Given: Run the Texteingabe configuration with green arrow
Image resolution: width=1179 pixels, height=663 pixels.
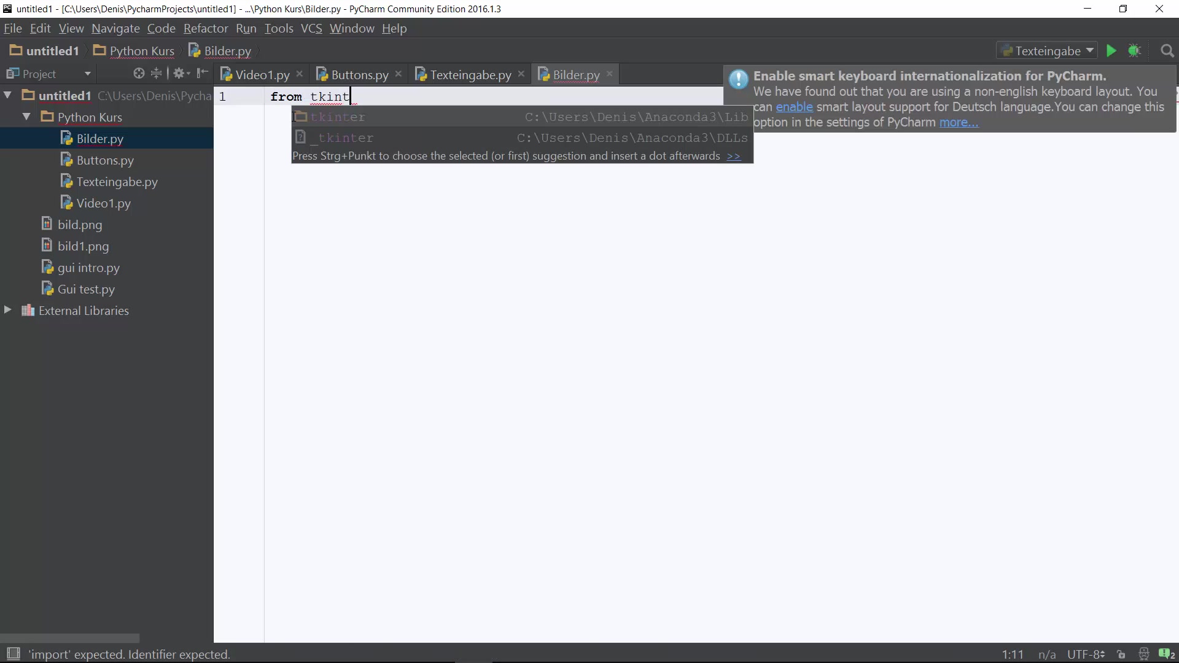Looking at the screenshot, I should (x=1111, y=51).
